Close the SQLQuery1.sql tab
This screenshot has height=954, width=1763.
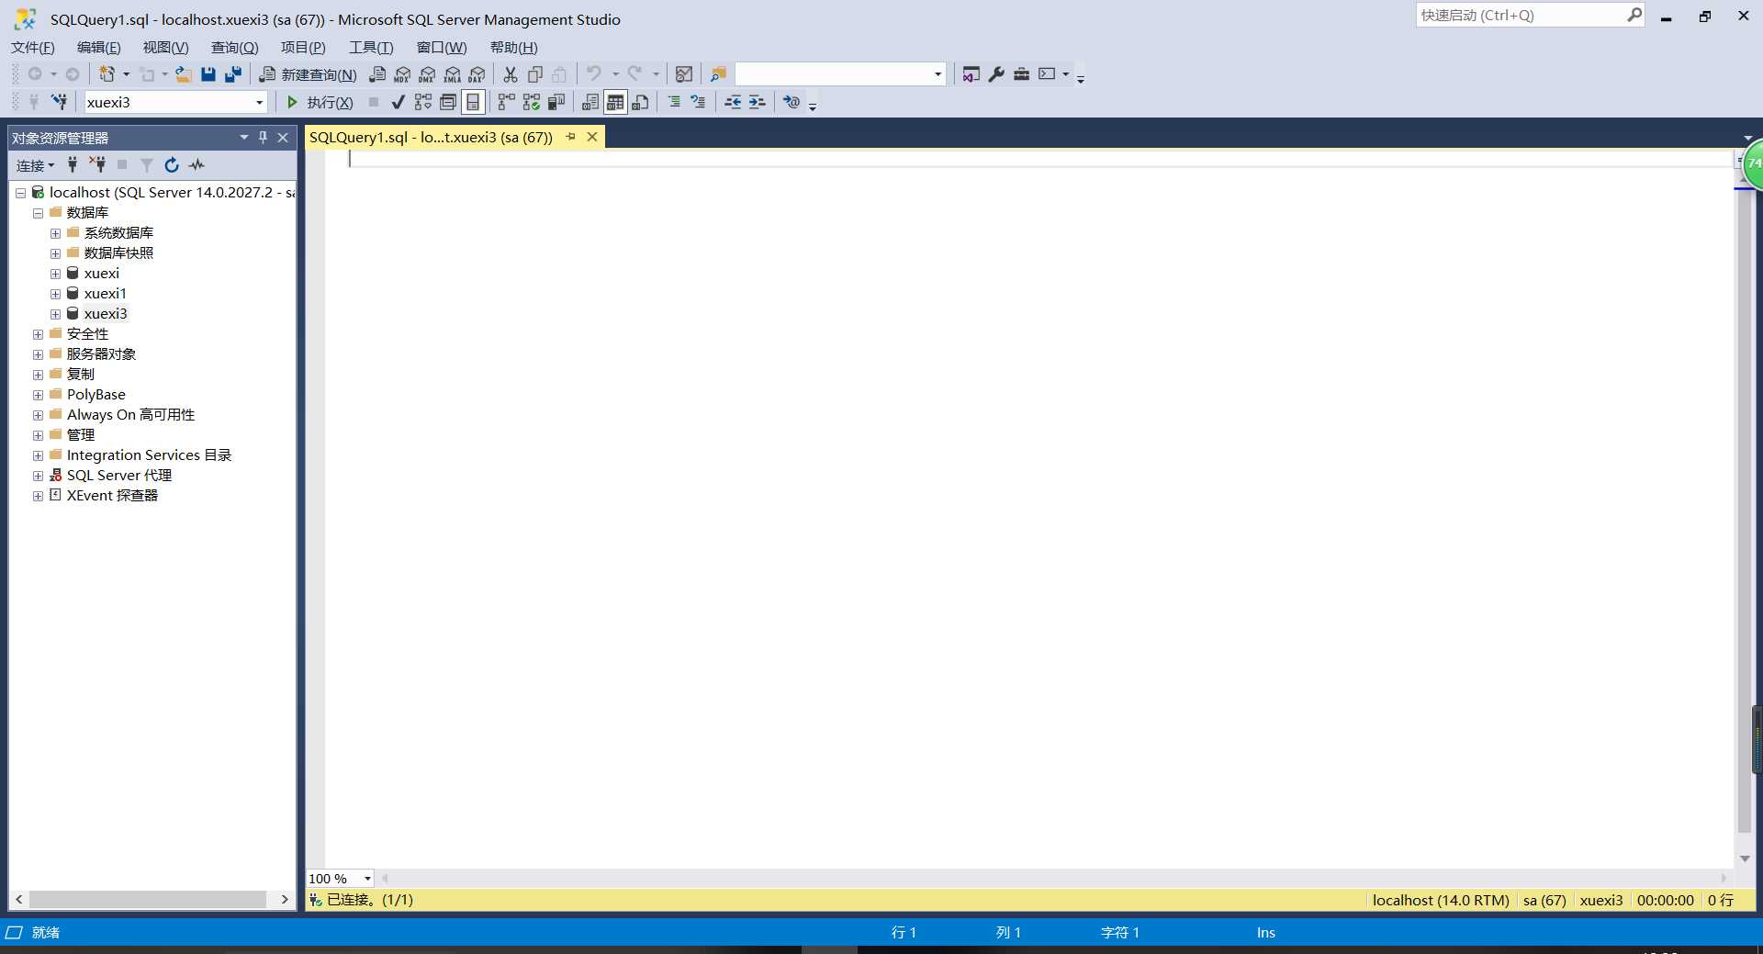[x=592, y=137]
